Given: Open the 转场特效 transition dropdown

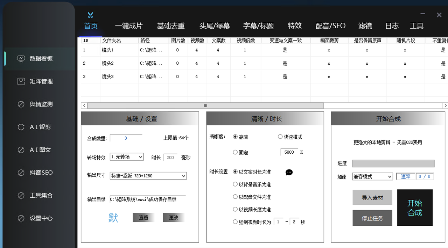Looking at the screenshot, I should pyautogui.click(x=127, y=157).
